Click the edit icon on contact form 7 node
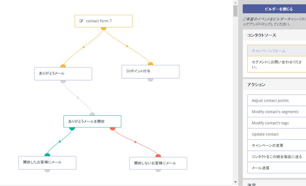The width and height of the screenshot is (306, 186). click(x=81, y=21)
